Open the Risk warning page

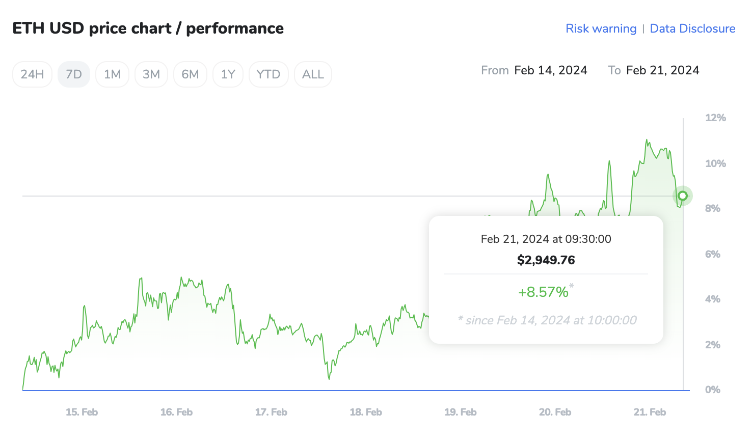[601, 29]
